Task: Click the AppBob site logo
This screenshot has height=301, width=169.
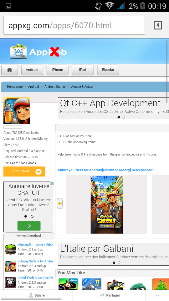Action: click(38, 51)
